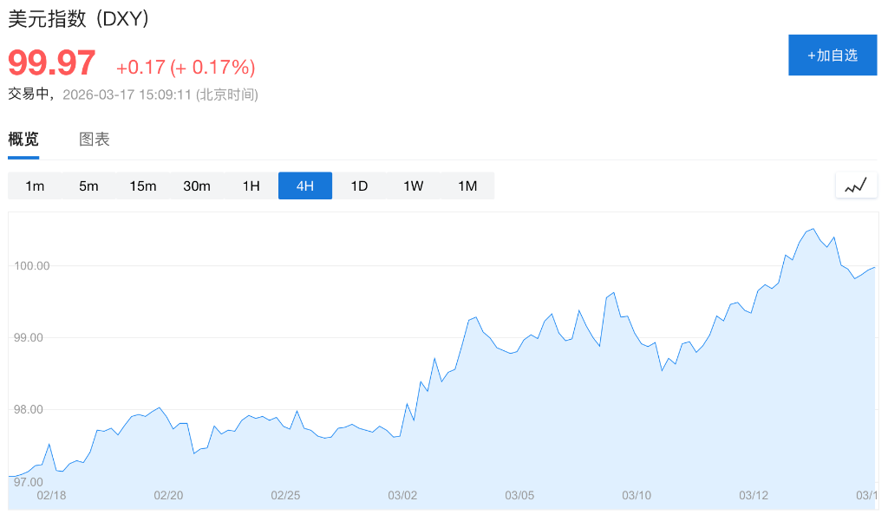This screenshot has width=888, height=521.
Task: Open the 图表 tab
Action: point(95,140)
